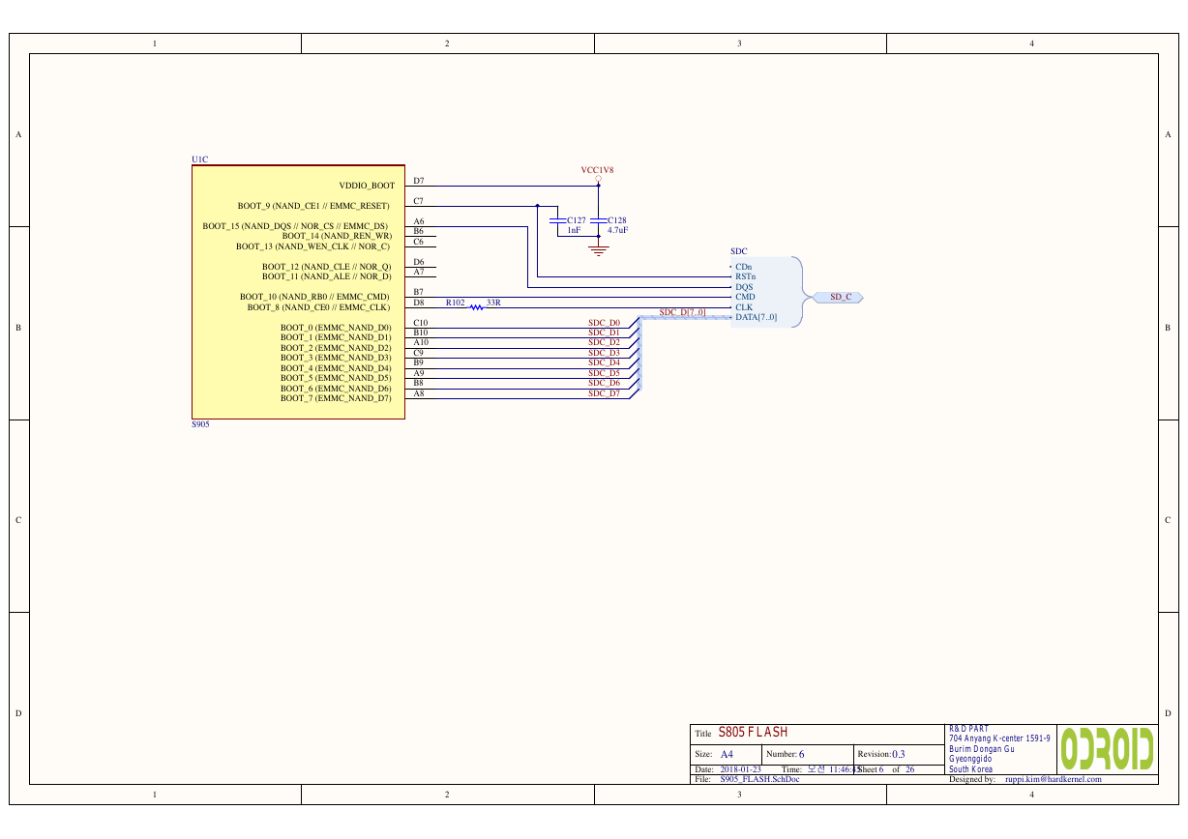Click the BOOT_14 (NAND_REN_WR) pin label
The image size is (1188, 839).
coord(337,236)
